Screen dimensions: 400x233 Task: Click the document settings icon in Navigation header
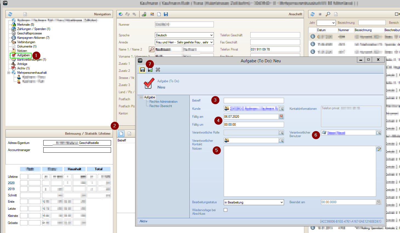click(x=25, y=14)
